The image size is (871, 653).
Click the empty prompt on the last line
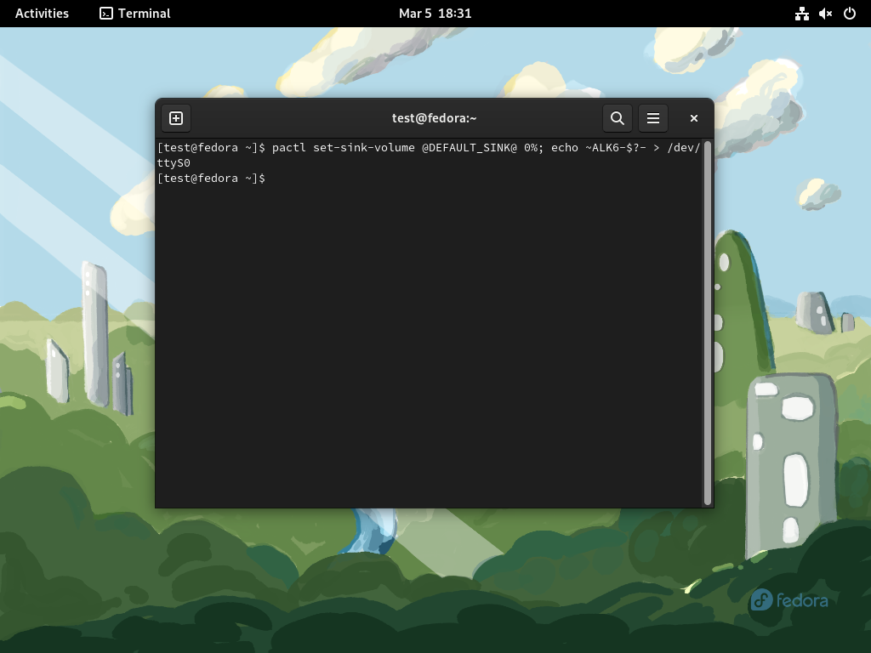211,179
